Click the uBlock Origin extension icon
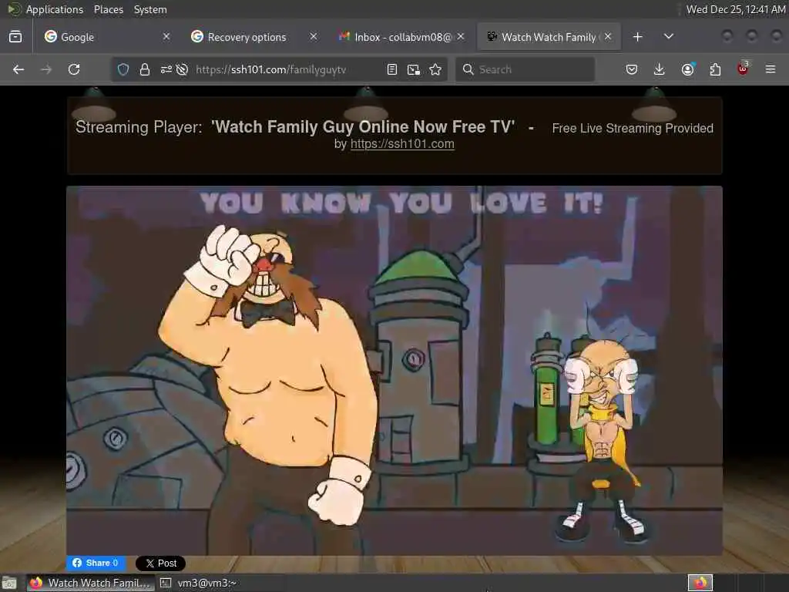The width and height of the screenshot is (789, 592). 743,69
